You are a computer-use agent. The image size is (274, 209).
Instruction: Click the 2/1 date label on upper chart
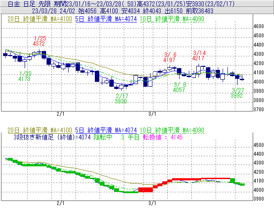[61, 114]
